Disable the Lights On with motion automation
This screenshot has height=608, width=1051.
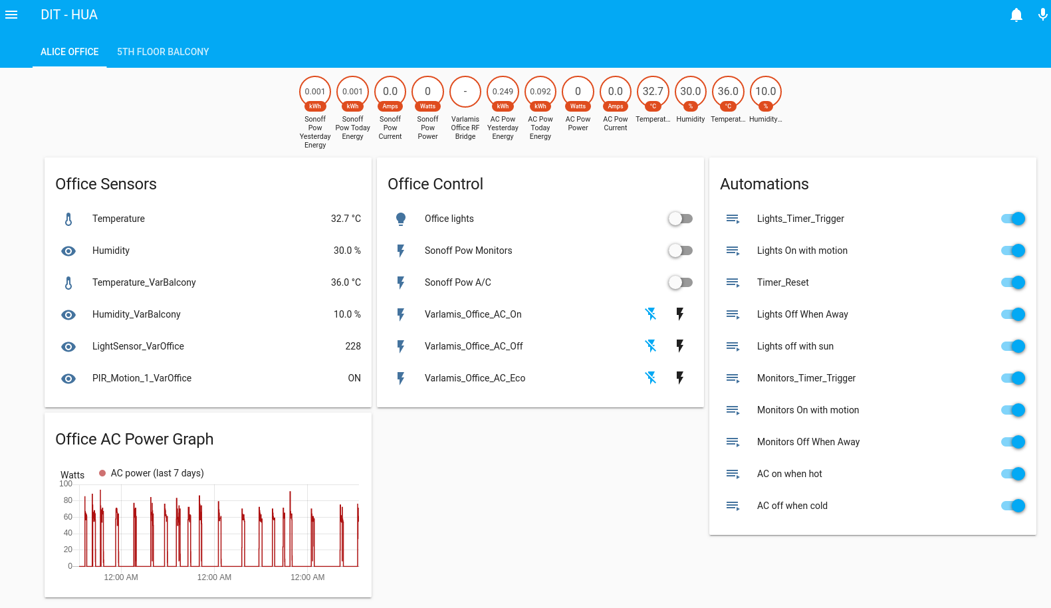pyautogui.click(x=1012, y=251)
